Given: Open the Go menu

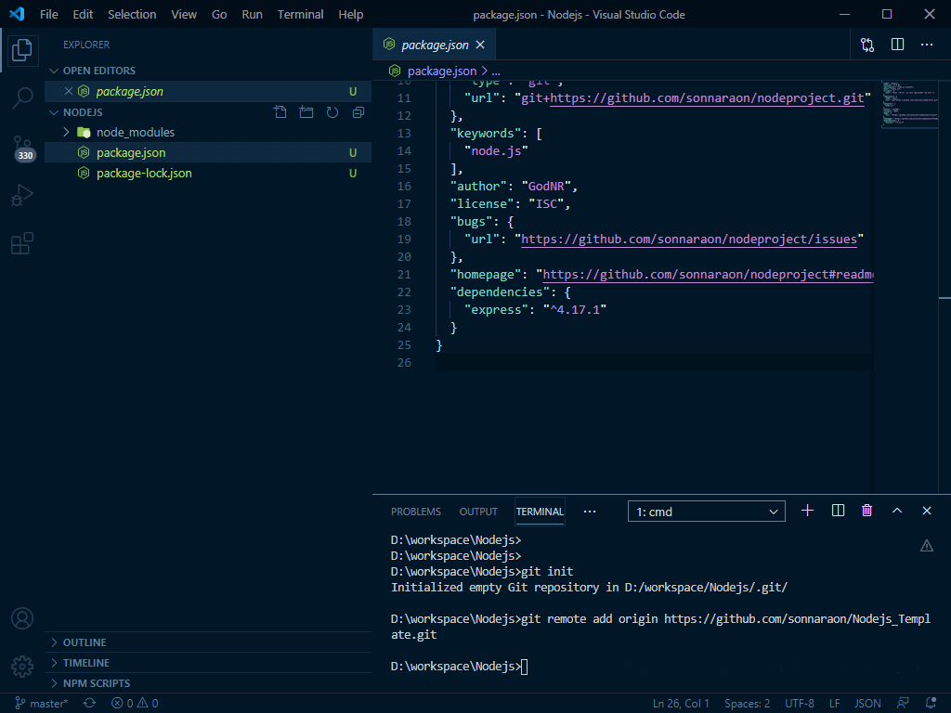Looking at the screenshot, I should coord(219,14).
